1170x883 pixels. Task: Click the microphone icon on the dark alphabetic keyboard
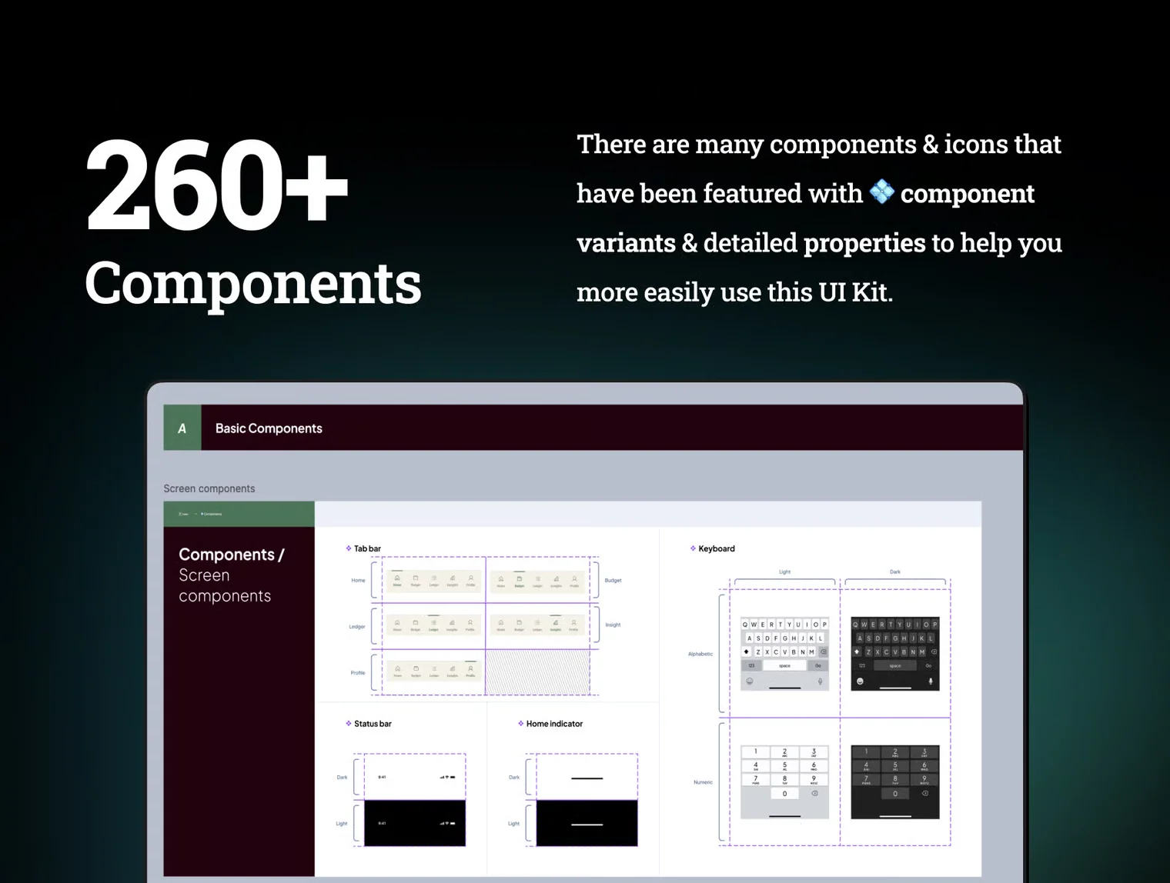pos(930,681)
